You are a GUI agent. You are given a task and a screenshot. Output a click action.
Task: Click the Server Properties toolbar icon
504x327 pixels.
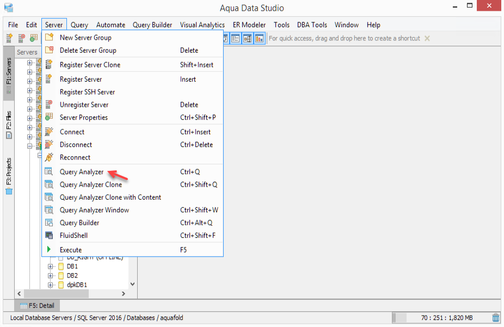pos(34,39)
